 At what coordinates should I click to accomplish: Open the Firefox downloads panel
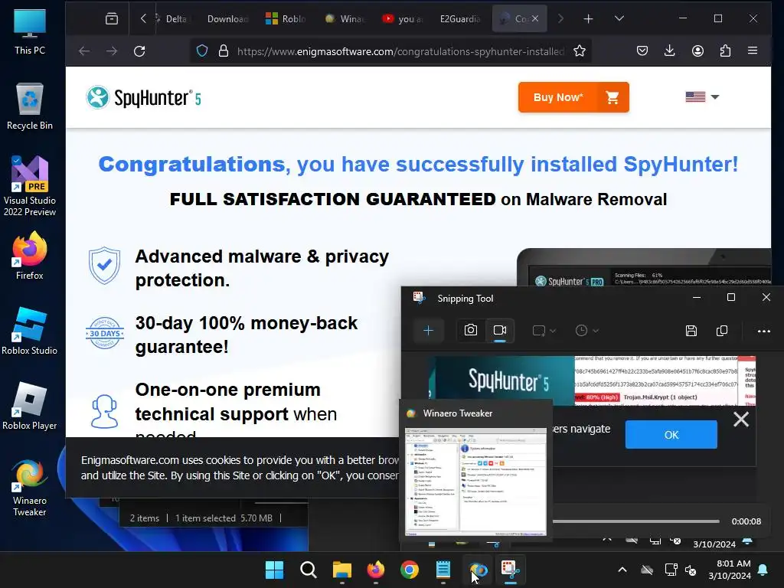(669, 51)
